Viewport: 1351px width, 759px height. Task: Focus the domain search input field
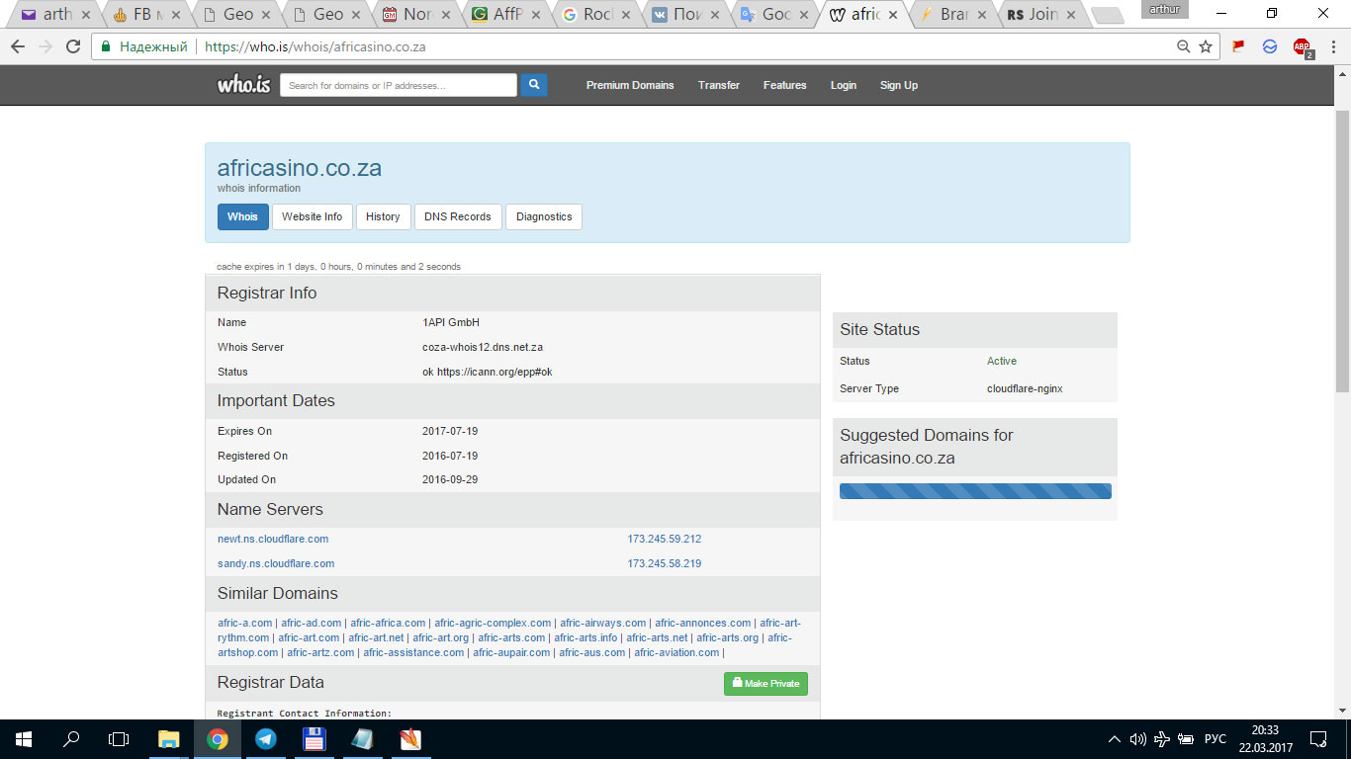(x=399, y=85)
